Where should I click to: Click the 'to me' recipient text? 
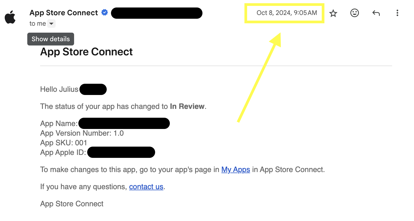(x=38, y=24)
